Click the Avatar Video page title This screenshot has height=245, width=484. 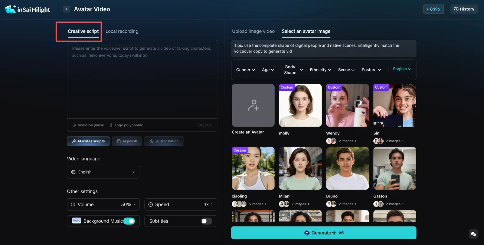tap(92, 9)
